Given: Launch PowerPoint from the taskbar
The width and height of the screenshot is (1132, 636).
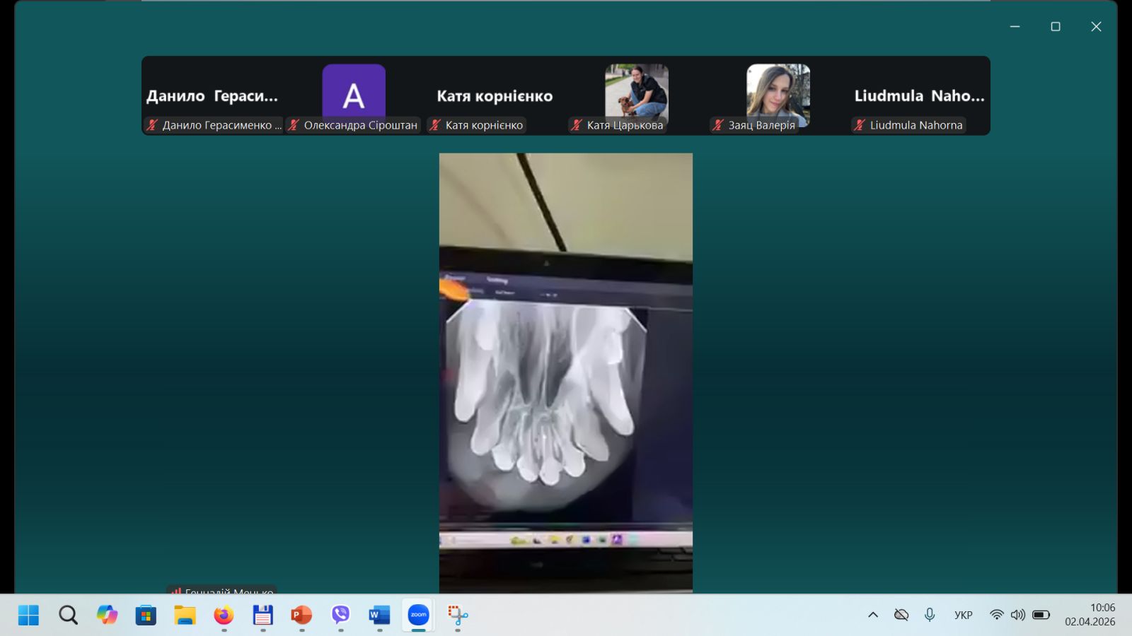Looking at the screenshot, I should click(301, 615).
